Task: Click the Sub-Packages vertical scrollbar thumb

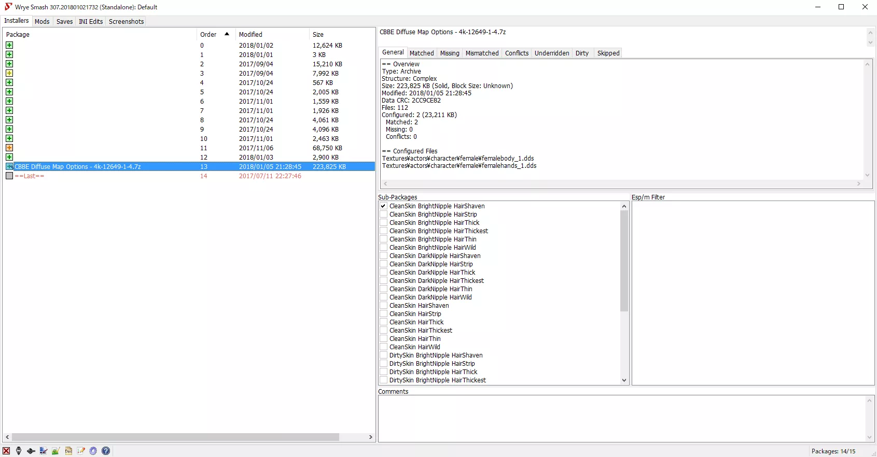Action: [624, 261]
